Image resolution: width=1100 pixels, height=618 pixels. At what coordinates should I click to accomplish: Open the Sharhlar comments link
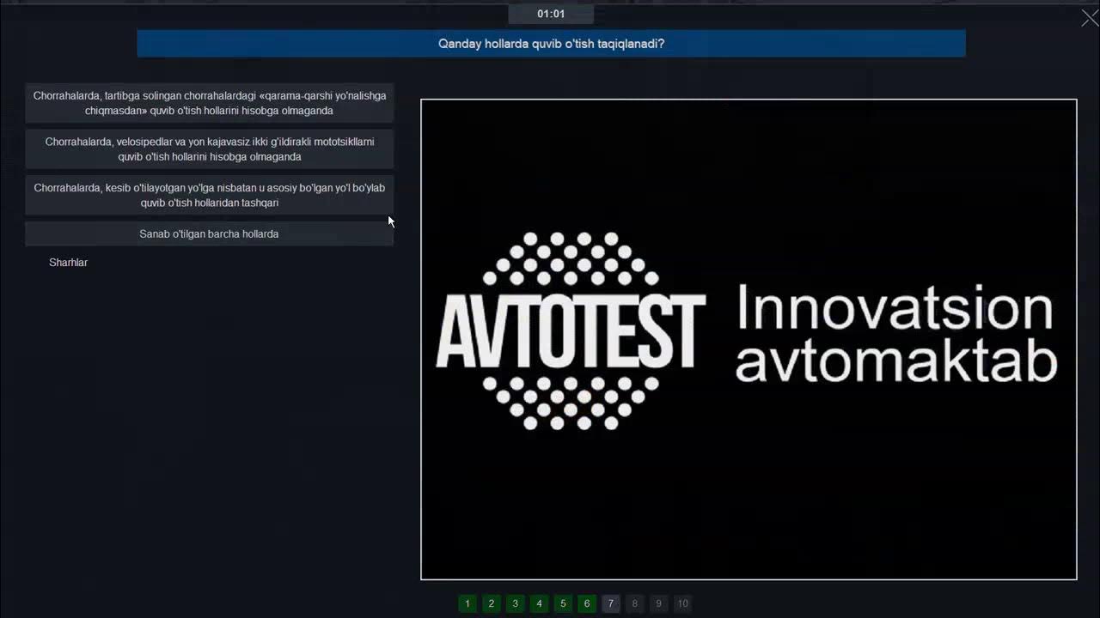click(69, 263)
